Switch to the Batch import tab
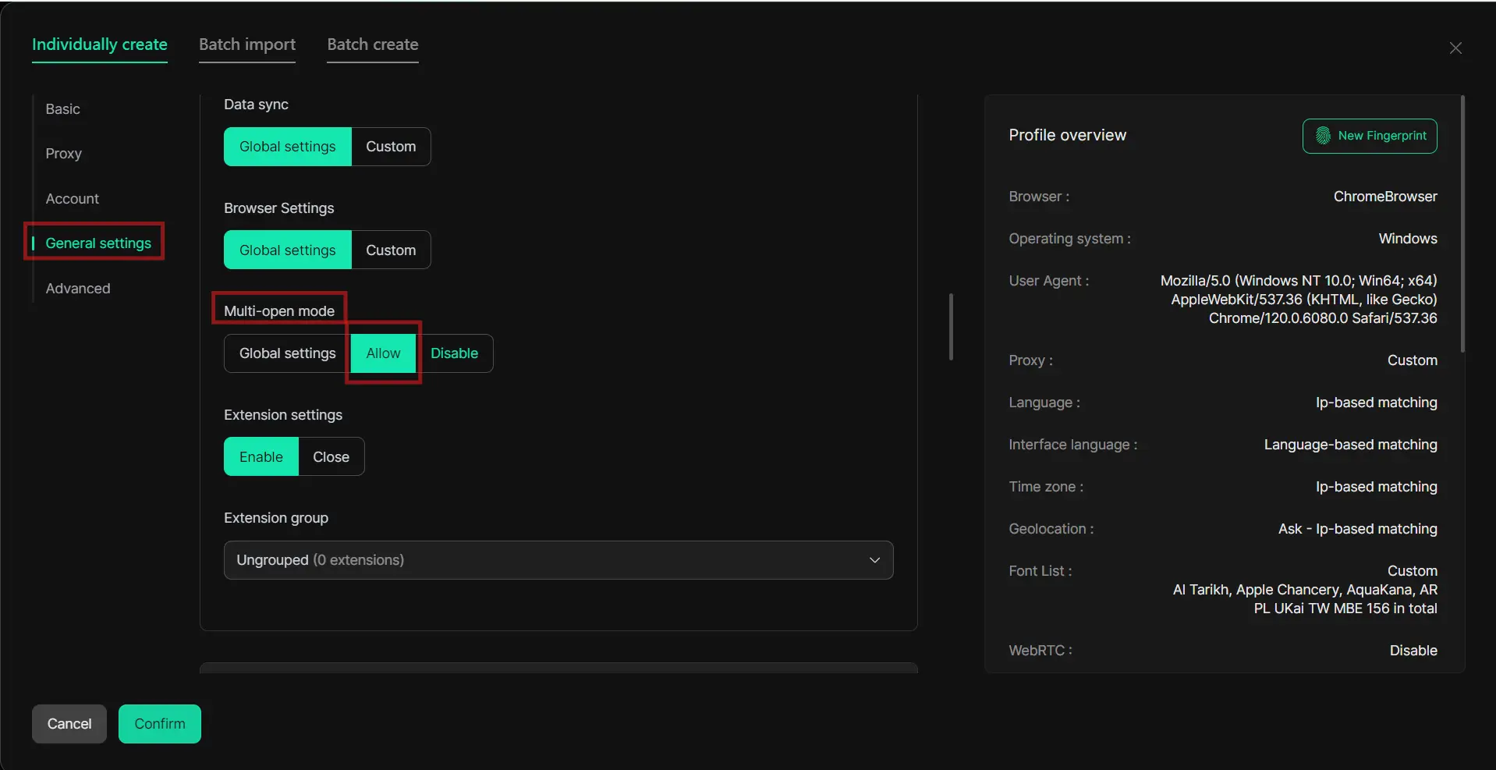 (247, 44)
